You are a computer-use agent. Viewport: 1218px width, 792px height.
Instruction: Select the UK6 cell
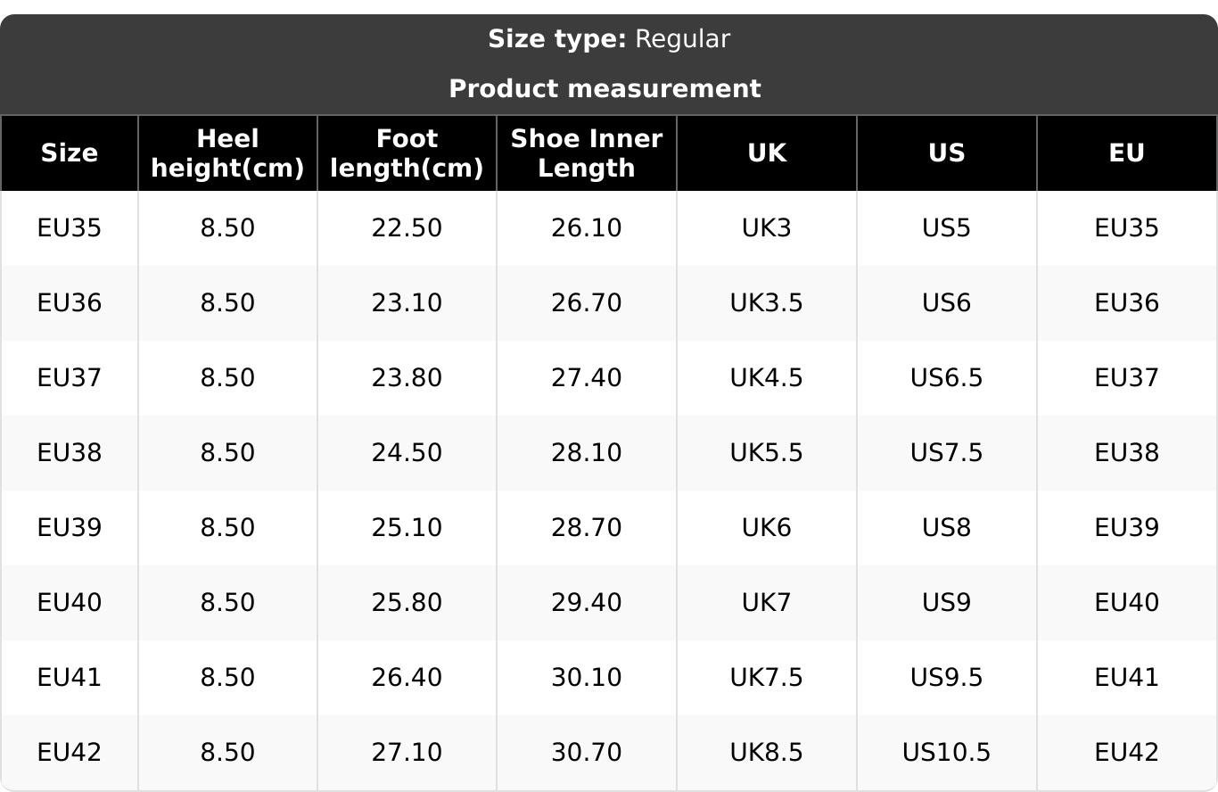[766, 528]
